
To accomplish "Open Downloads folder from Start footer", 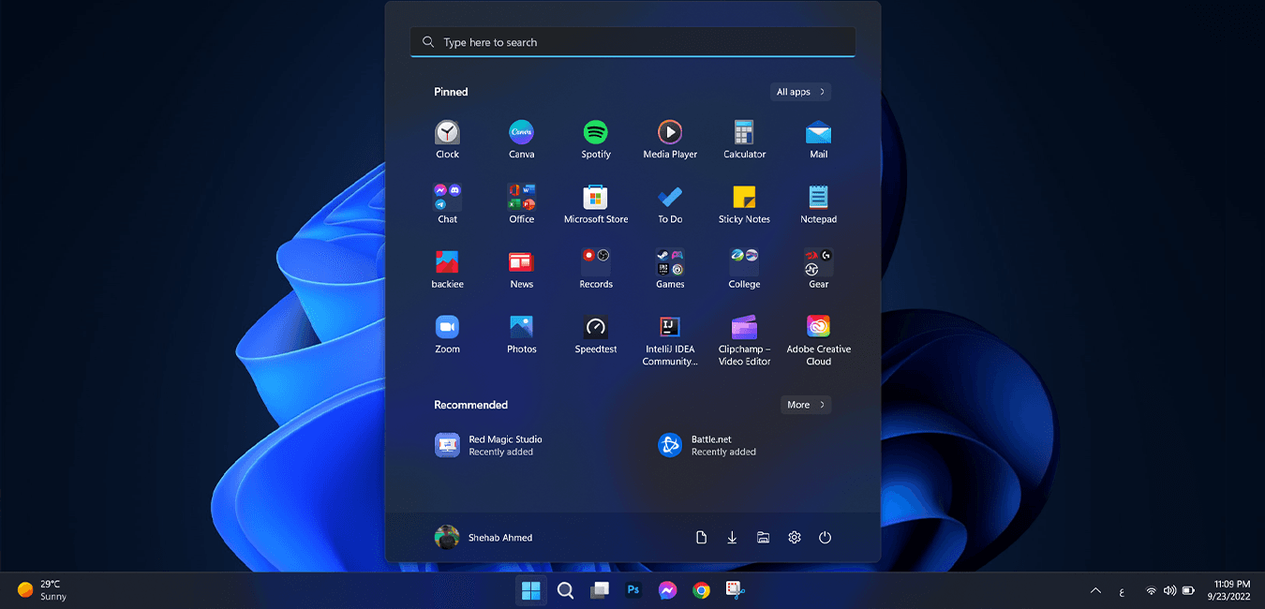I will click(x=732, y=537).
